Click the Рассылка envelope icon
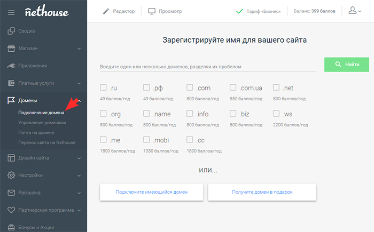The width and height of the screenshot is (374, 232). point(11,193)
